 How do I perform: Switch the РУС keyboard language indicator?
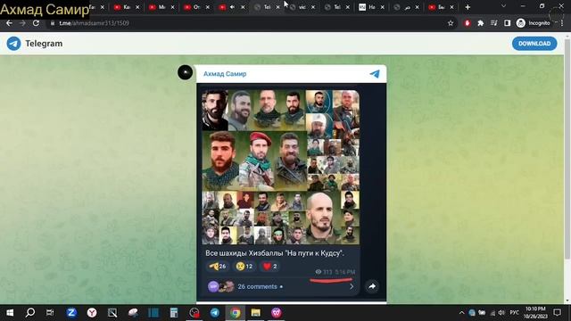(514, 313)
